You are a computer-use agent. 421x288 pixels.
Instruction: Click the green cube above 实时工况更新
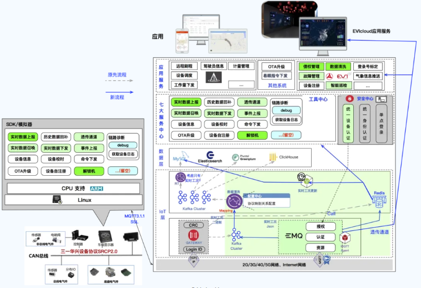(306, 182)
